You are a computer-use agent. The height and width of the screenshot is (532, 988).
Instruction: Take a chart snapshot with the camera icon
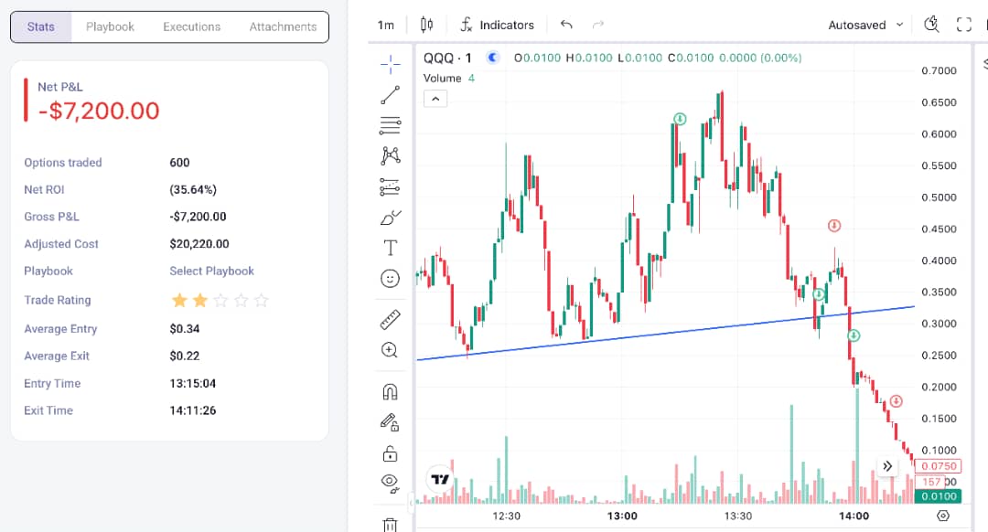pos(930,25)
